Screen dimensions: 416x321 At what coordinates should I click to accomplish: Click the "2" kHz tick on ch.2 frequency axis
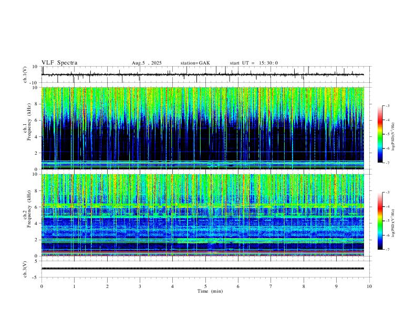(x=37, y=240)
